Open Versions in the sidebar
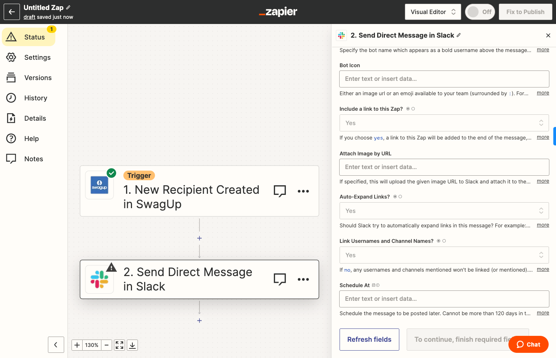 [x=29, y=78]
